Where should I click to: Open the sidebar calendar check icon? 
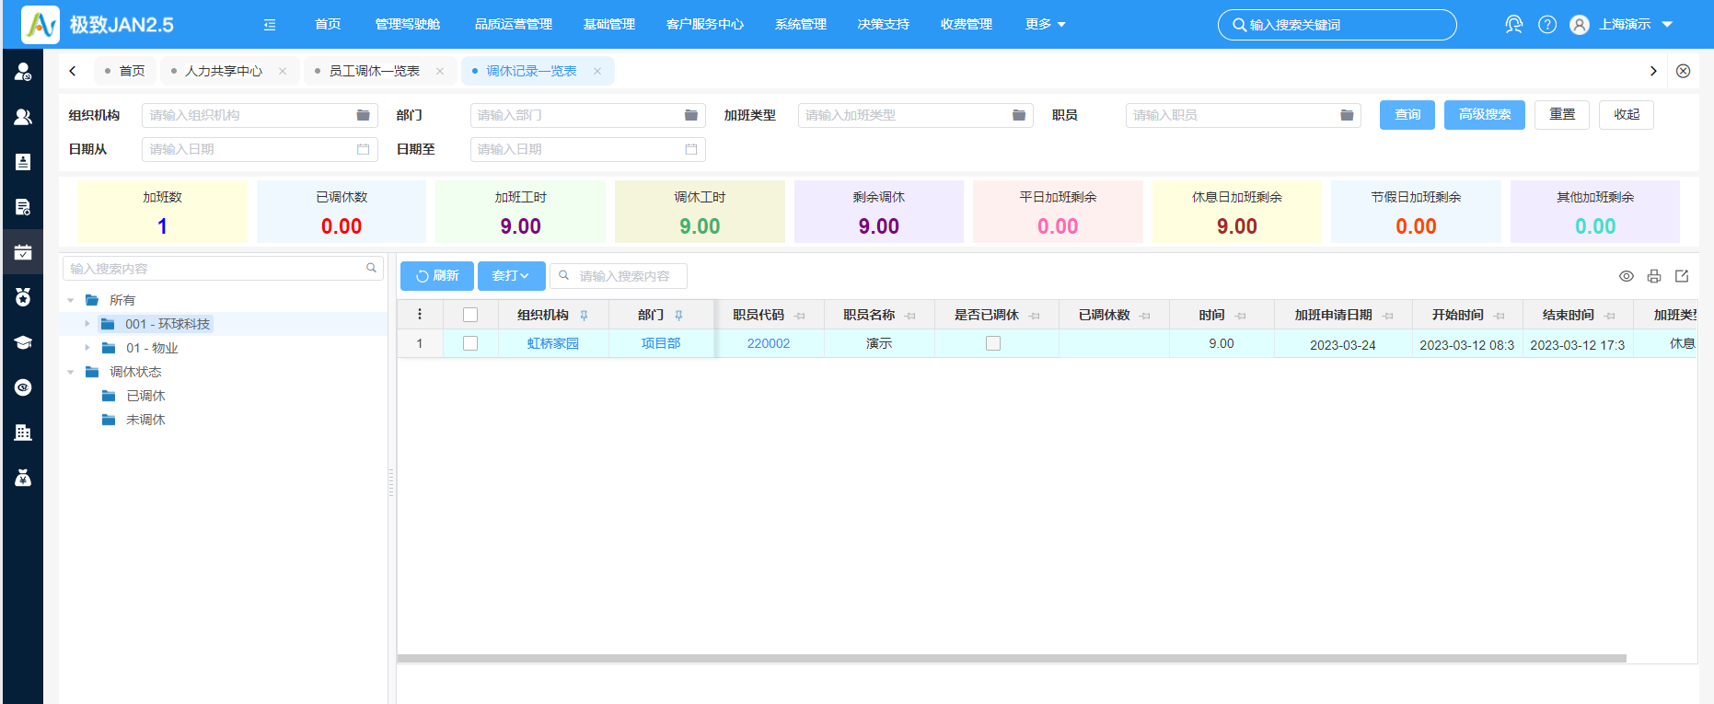click(23, 252)
